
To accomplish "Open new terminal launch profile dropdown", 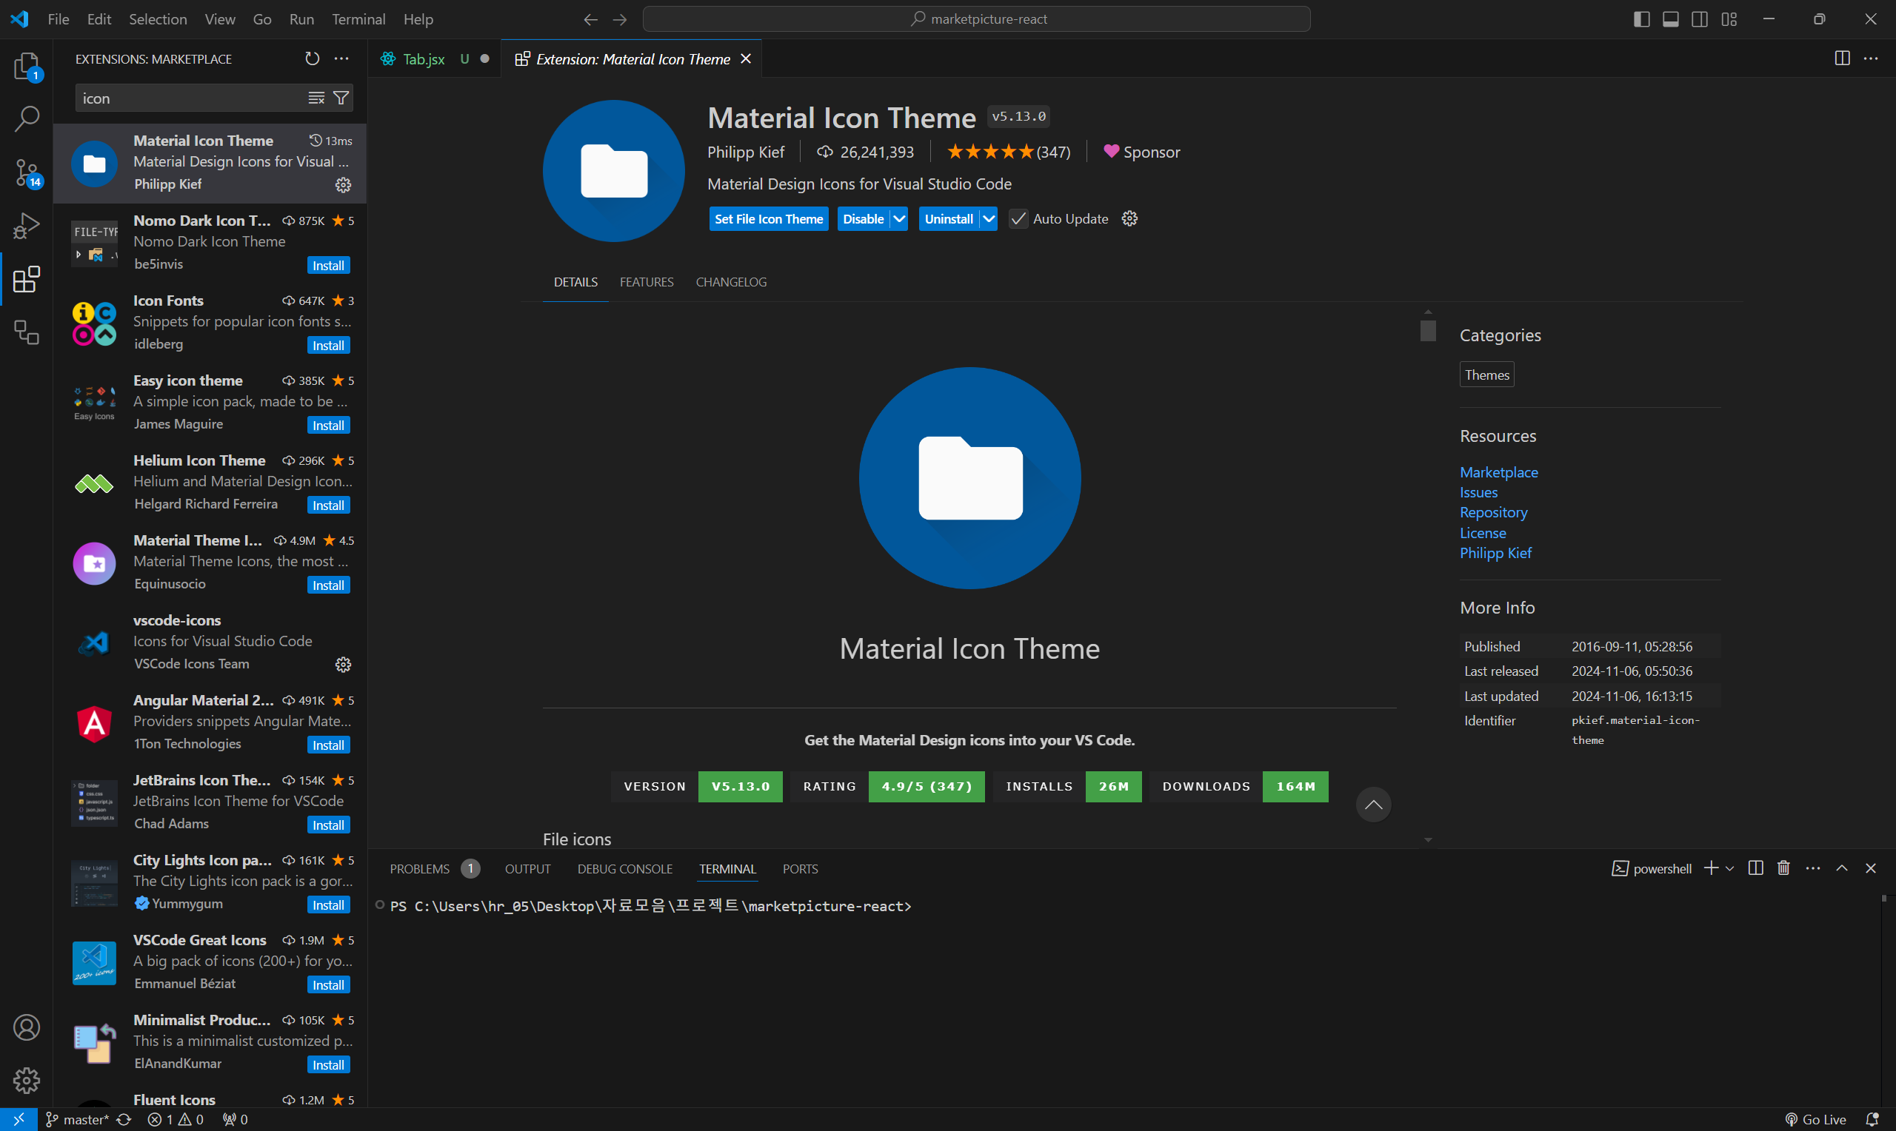I will (1730, 868).
